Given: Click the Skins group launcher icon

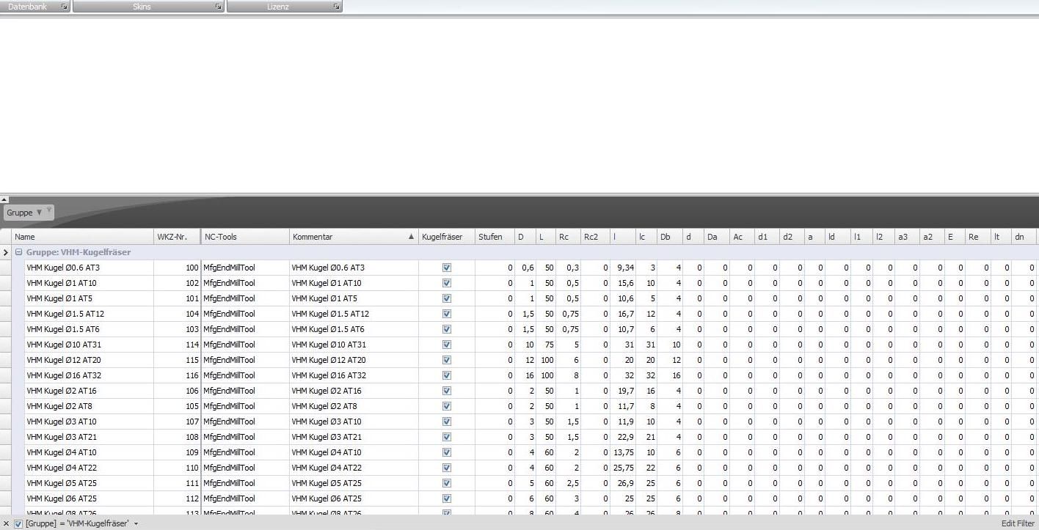Looking at the screenshot, I should click(x=219, y=7).
